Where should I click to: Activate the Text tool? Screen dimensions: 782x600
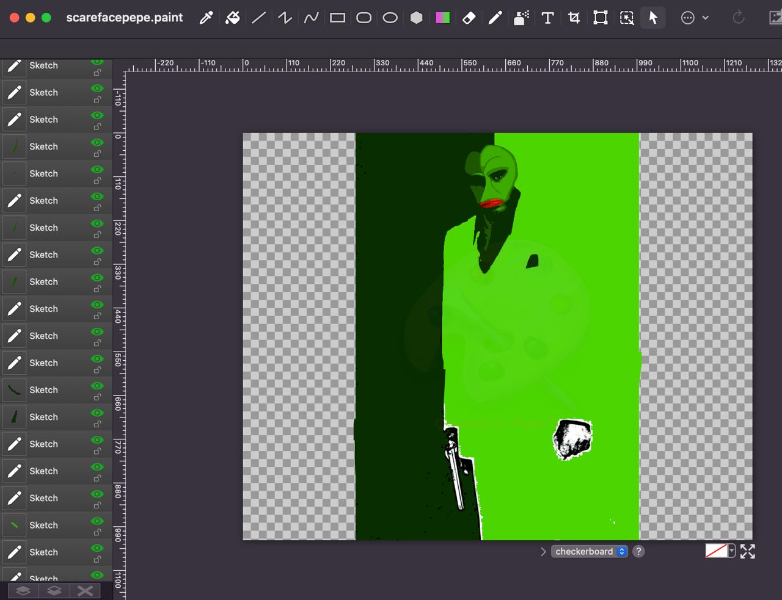click(x=547, y=18)
